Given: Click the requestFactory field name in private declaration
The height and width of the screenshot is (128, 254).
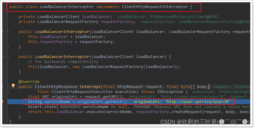Looking at the screenshot, I should click(x=118, y=22).
